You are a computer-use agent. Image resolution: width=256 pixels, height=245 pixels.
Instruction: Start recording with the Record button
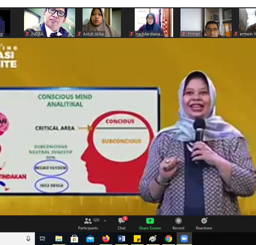coord(178,223)
